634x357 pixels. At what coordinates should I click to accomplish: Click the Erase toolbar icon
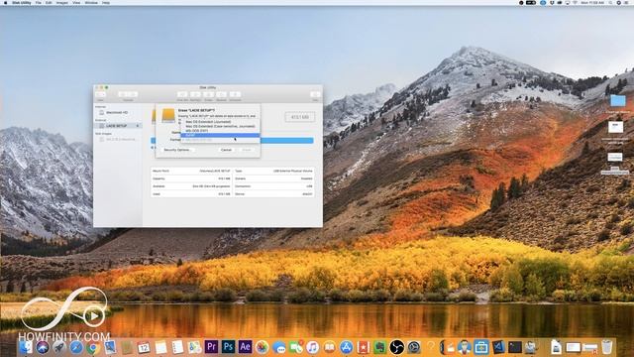coord(209,94)
